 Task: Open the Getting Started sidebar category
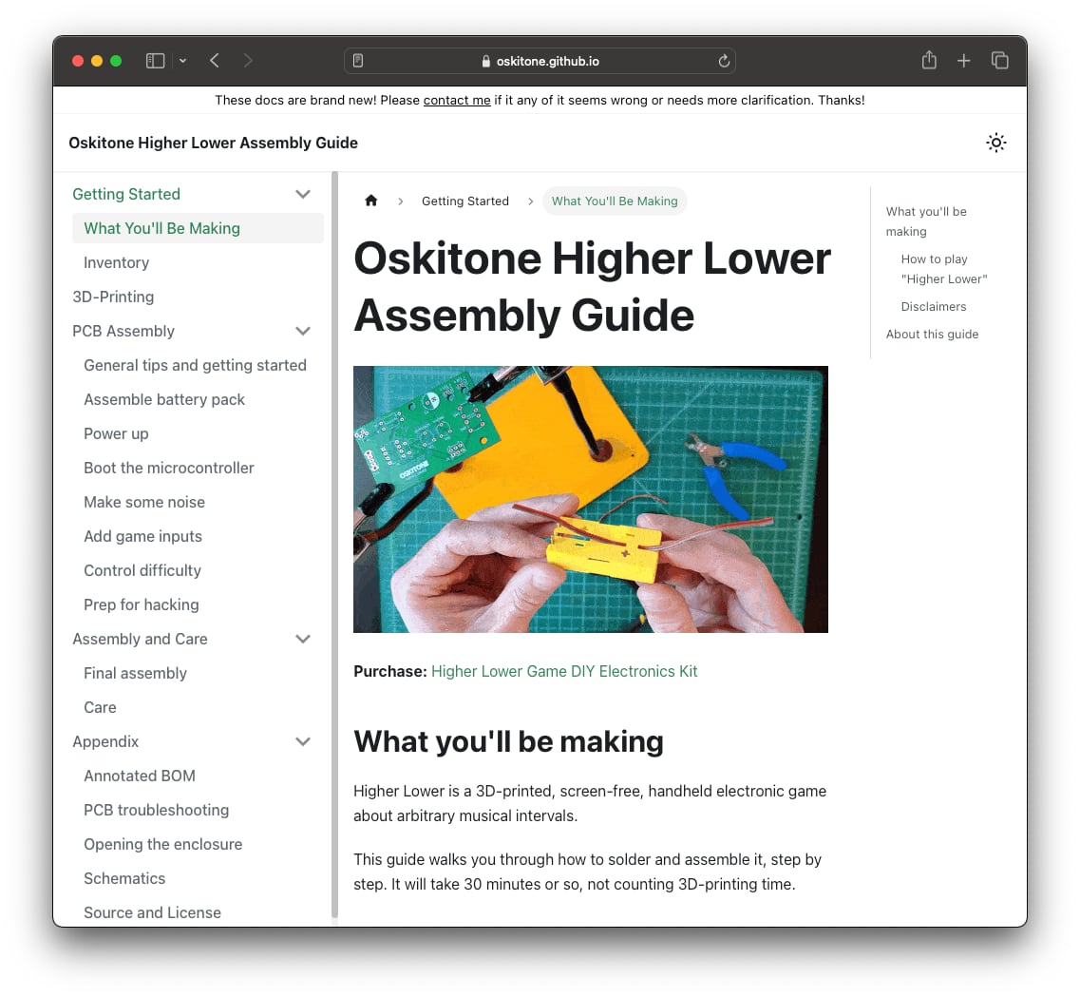coord(126,194)
